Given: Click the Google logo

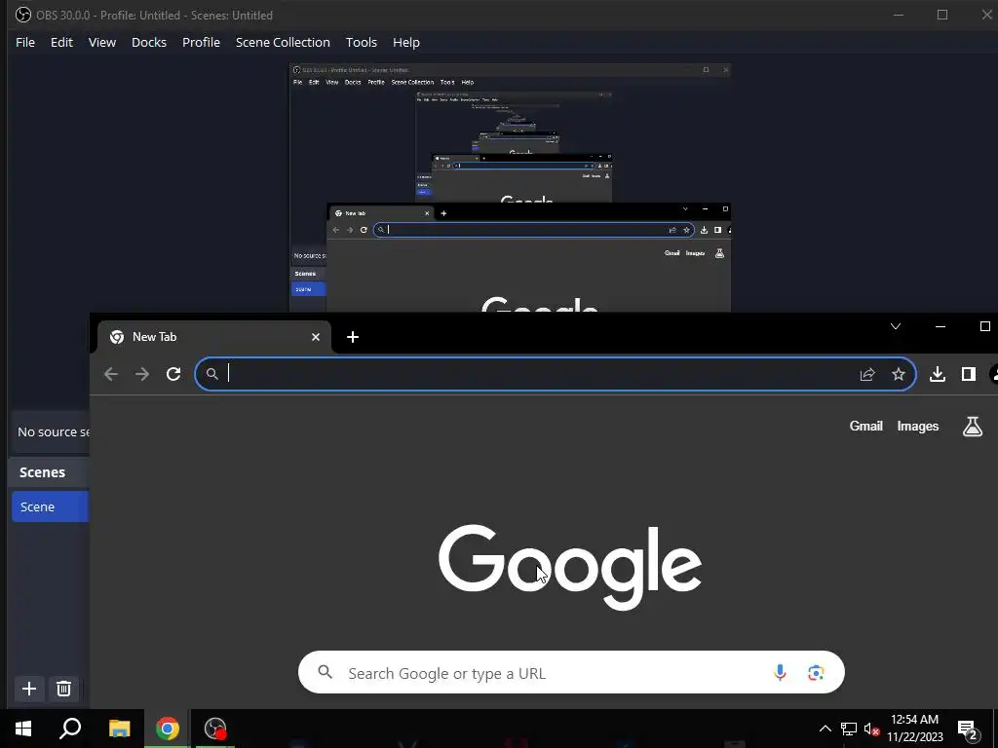Looking at the screenshot, I should [x=569, y=566].
